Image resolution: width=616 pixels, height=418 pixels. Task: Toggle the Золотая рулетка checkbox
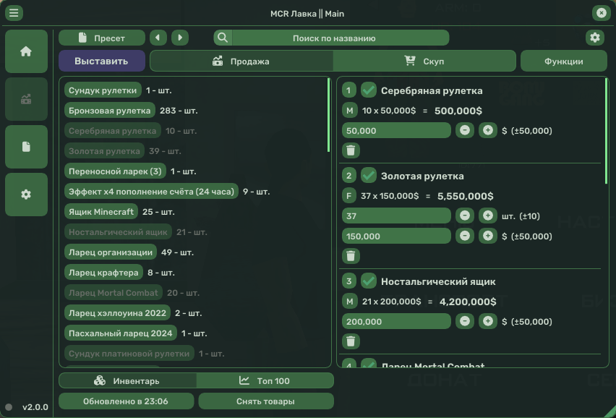point(369,176)
